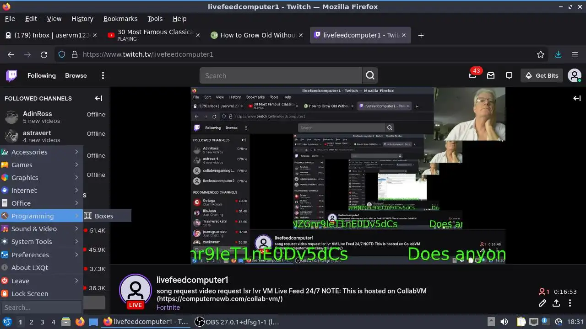Expand the Sound & Video submenu
The height and width of the screenshot is (329, 586).
(x=41, y=228)
